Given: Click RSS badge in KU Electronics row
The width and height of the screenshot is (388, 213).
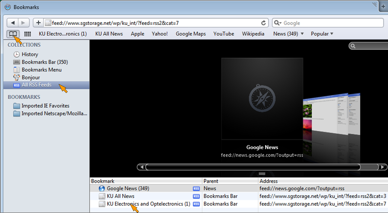Looking at the screenshot, I should click(x=196, y=204).
